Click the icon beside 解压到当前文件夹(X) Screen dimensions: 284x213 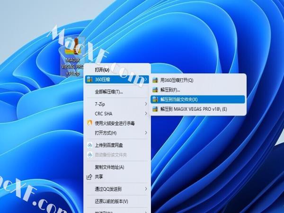tap(155, 99)
